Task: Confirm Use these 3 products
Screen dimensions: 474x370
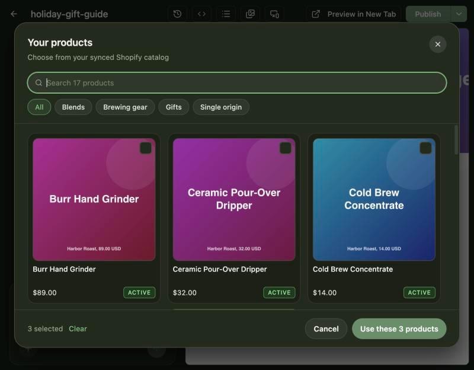Action: point(399,328)
